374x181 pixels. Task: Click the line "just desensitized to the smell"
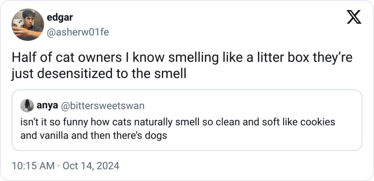(99, 73)
